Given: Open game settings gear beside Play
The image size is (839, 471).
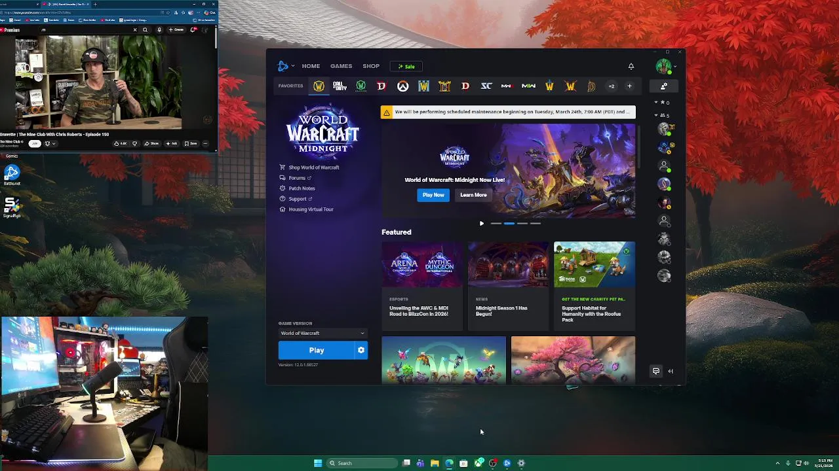Looking at the screenshot, I should [361, 351].
